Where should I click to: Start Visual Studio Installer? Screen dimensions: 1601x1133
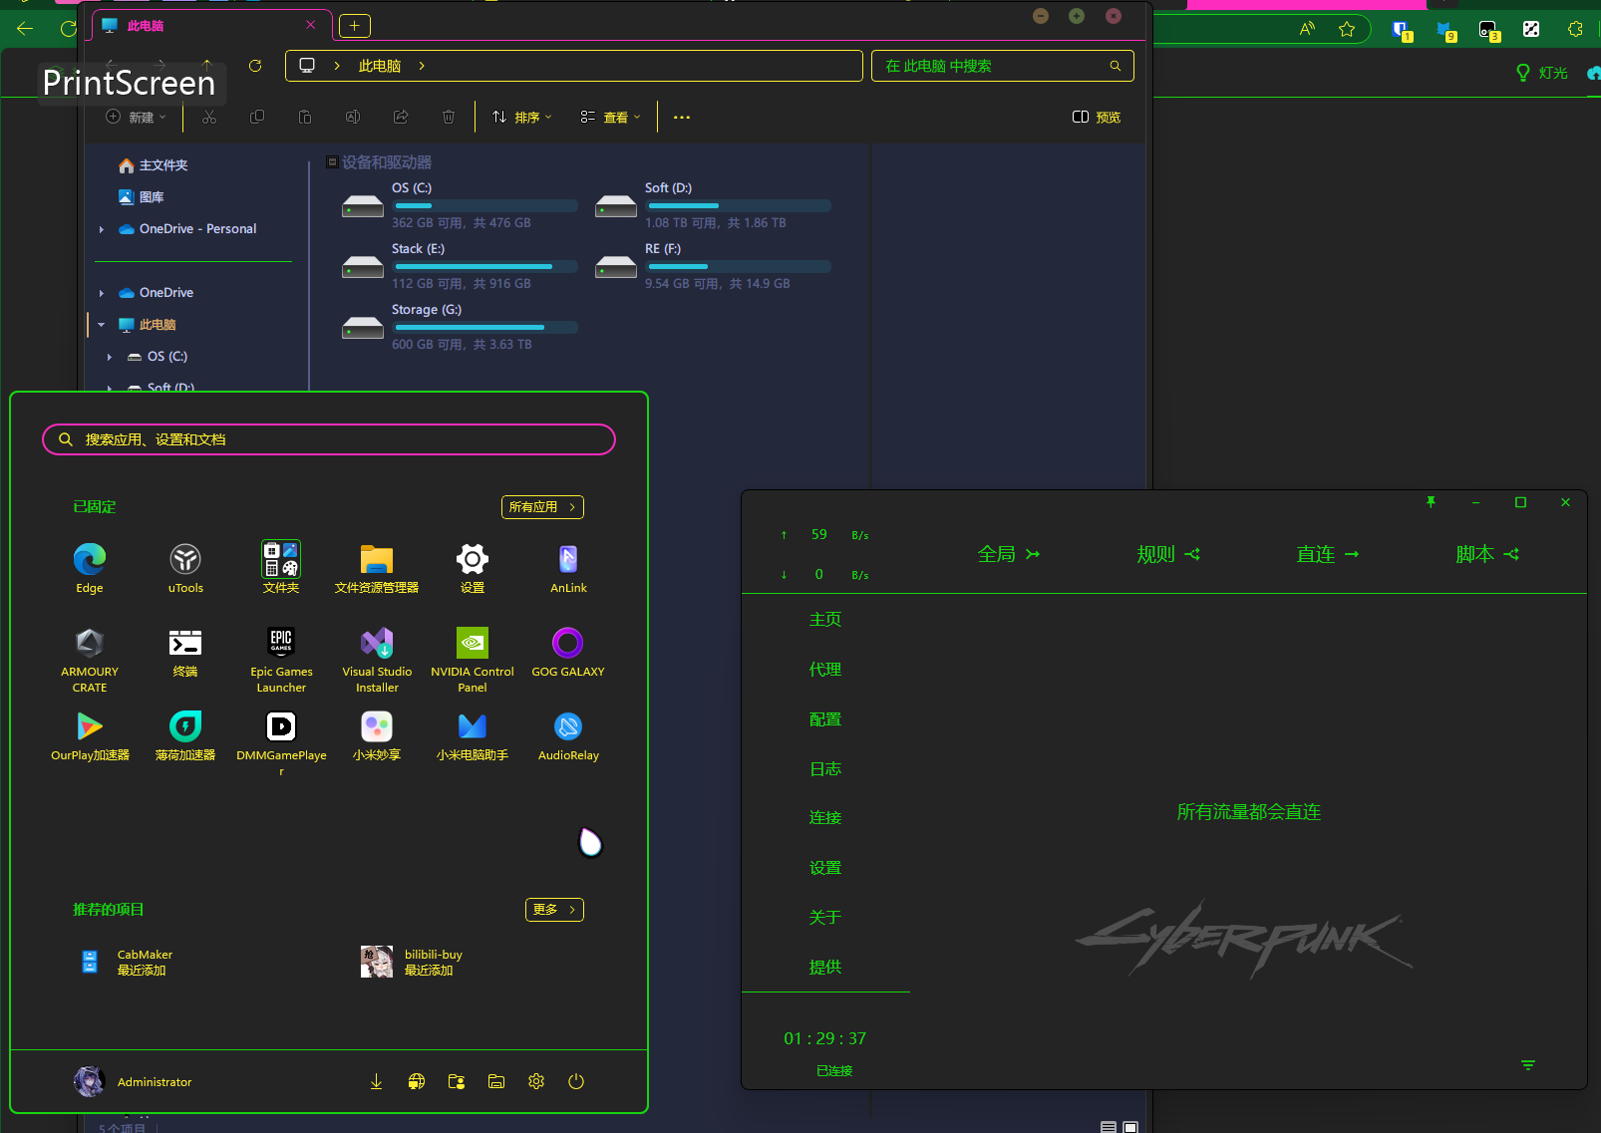pyautogui.click(x=377, y=660)
